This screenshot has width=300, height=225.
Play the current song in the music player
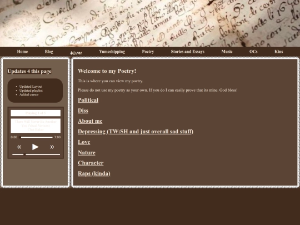coord(36,147)
